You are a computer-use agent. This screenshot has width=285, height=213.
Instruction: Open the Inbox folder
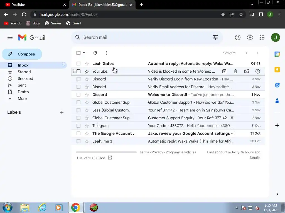pyautogui.click(x=33, y=65)
